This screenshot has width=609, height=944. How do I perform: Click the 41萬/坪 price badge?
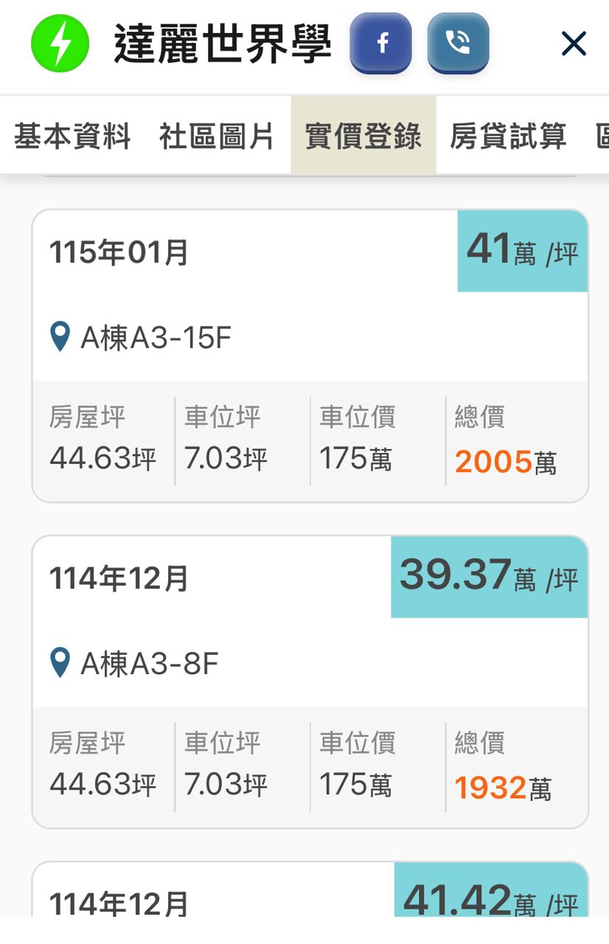coord(522,251)
